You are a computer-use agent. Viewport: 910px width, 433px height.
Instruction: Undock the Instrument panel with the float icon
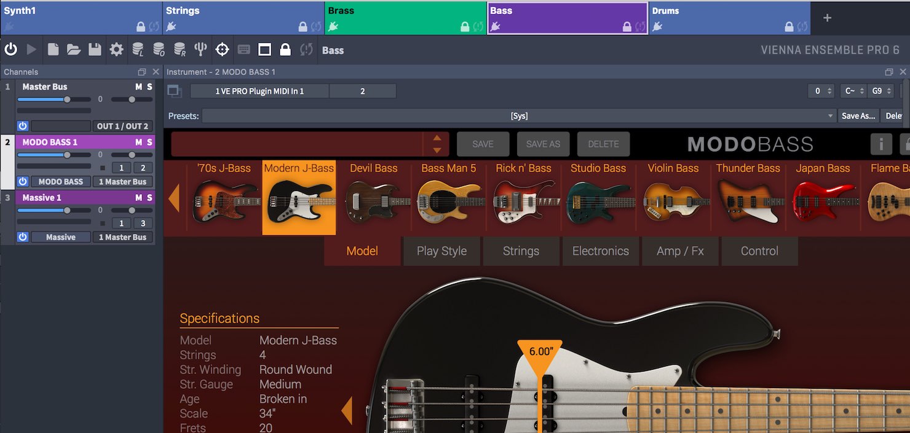[888, 72]
